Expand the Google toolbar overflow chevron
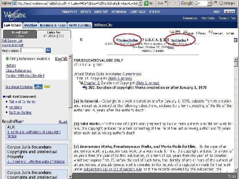The image size is (239, 179). (x=215, y=2)
